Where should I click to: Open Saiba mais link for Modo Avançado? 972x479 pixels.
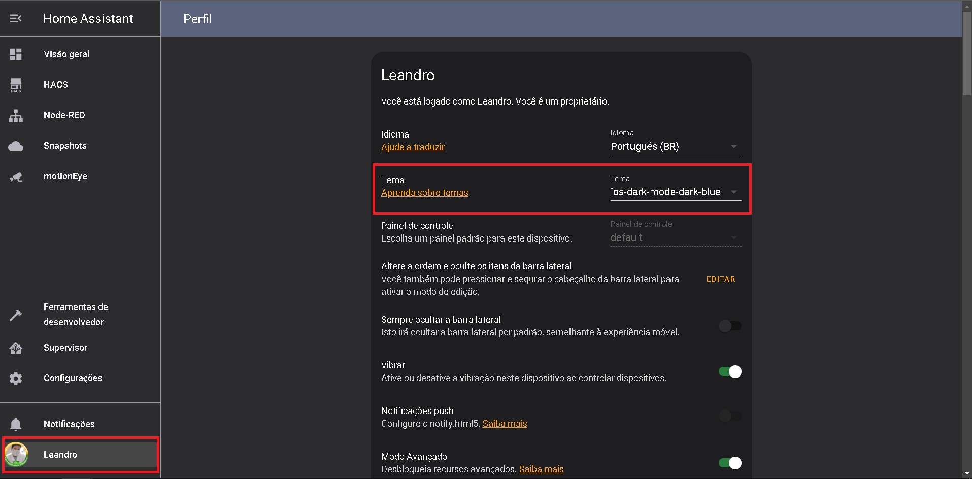(542, 469)
